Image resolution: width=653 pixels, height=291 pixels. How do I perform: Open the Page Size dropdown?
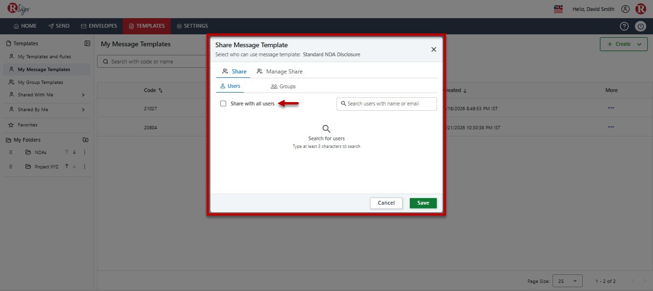pos(567,281)
